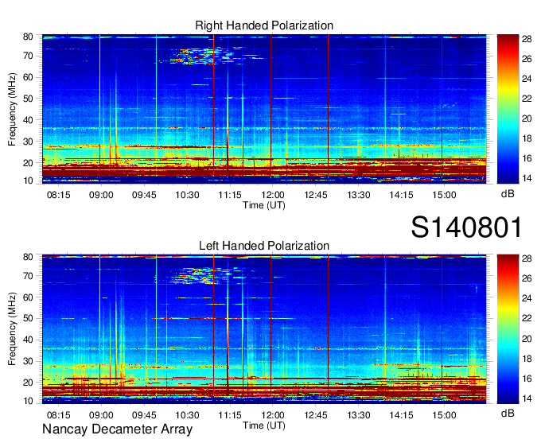Click the "Left Handed Polarization" plot title

(x=264, y=246)
